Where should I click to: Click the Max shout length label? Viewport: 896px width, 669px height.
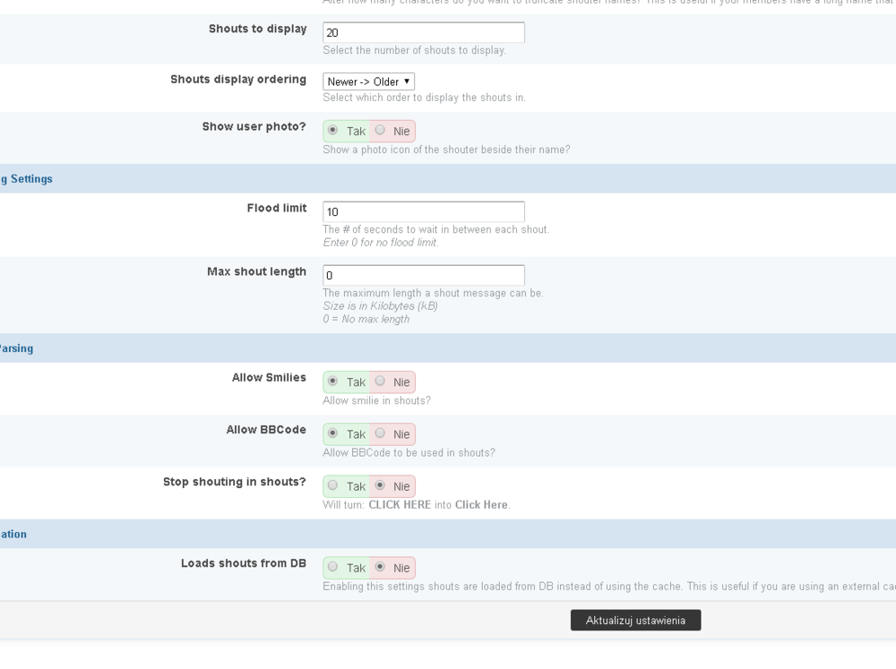pos(256,272)
